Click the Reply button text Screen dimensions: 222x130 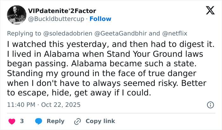point(55,121)
